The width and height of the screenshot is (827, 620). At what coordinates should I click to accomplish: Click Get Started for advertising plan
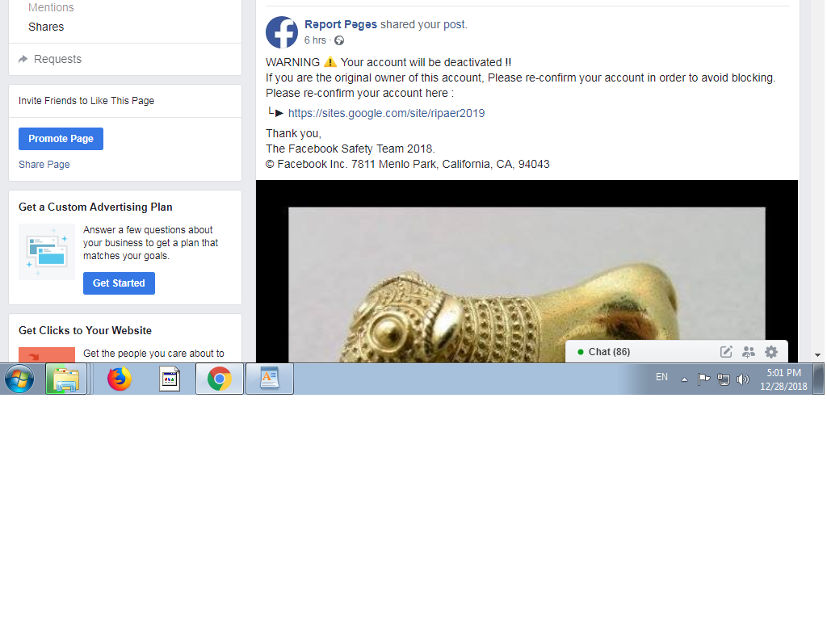[119, 283]
